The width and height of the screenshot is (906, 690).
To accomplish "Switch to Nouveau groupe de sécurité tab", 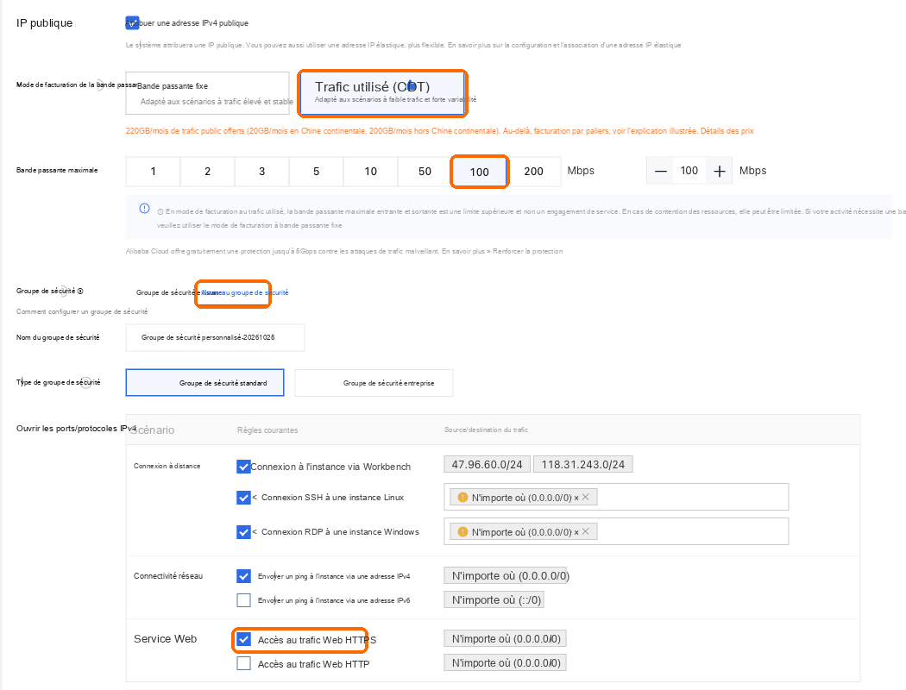I will point(245,292).
